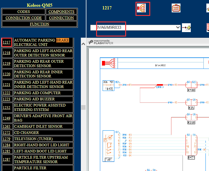Open code link 1279
The width and height of the screenshot is (209, 171).
tap(6, 139)
